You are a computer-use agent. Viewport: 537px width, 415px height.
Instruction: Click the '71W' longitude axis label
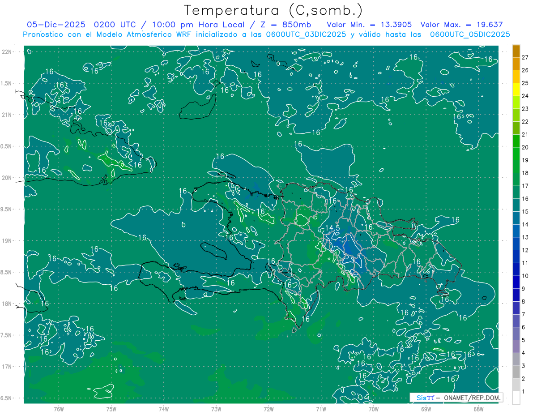[x=321, y=409]
